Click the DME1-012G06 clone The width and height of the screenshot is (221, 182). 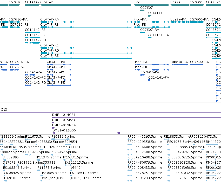(86, 133)
